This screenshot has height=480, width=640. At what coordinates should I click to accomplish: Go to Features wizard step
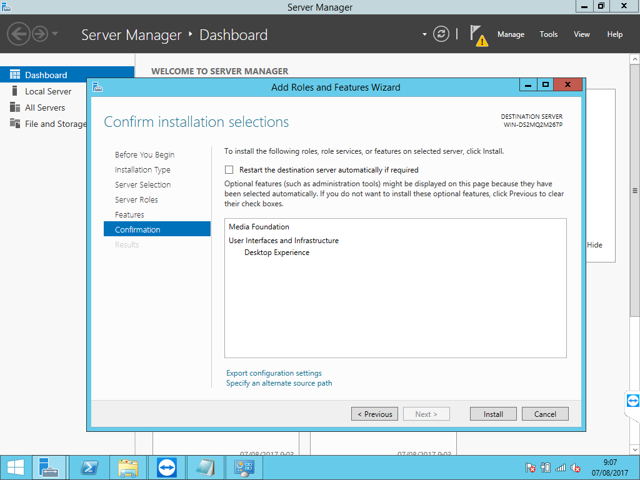(129, 215)
